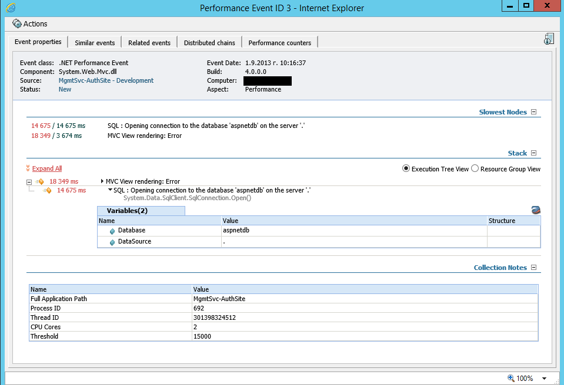Click the 18 349 ms node icon
This screenshot has height=385, width=564.
[x=40, y=182]
